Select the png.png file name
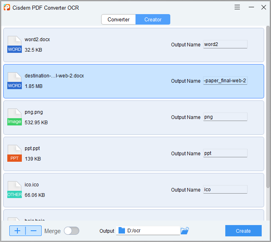Image resolution: width=271 pixels, height=242 pixels. pyautogui.click(x=34, y=112)
